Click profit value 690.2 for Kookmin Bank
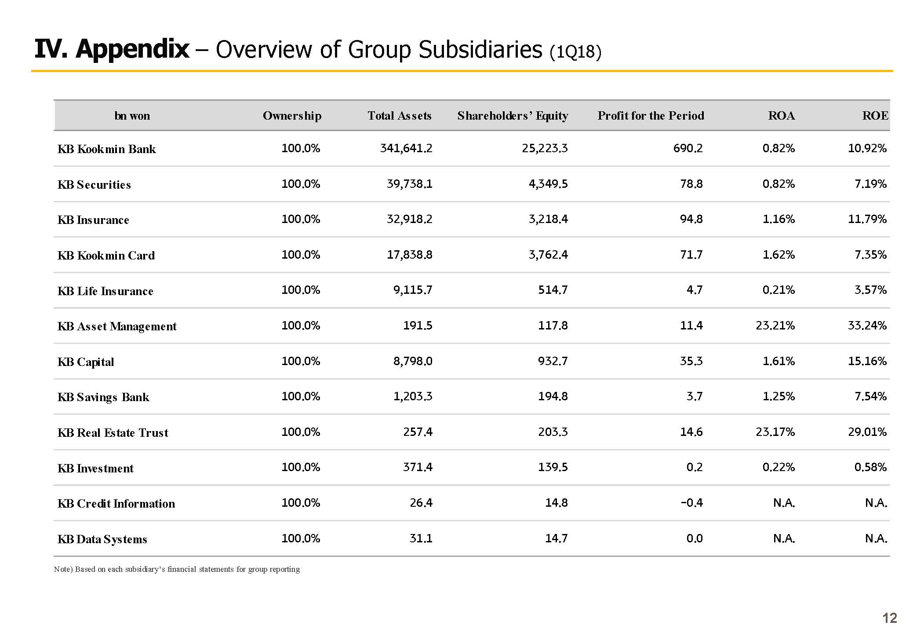 coord(688,148)
